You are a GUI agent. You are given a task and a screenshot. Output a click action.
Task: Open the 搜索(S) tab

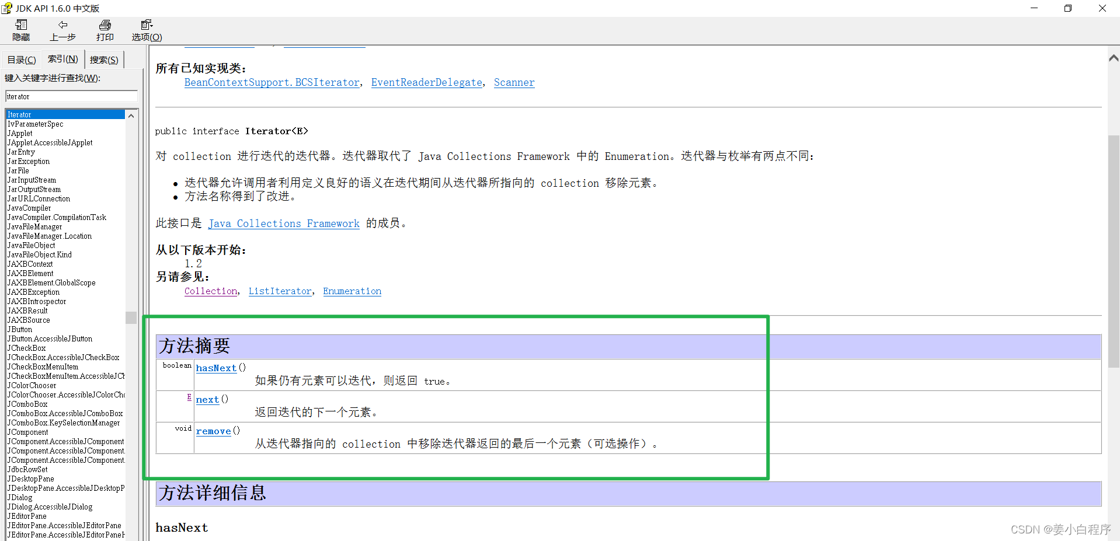104,59
